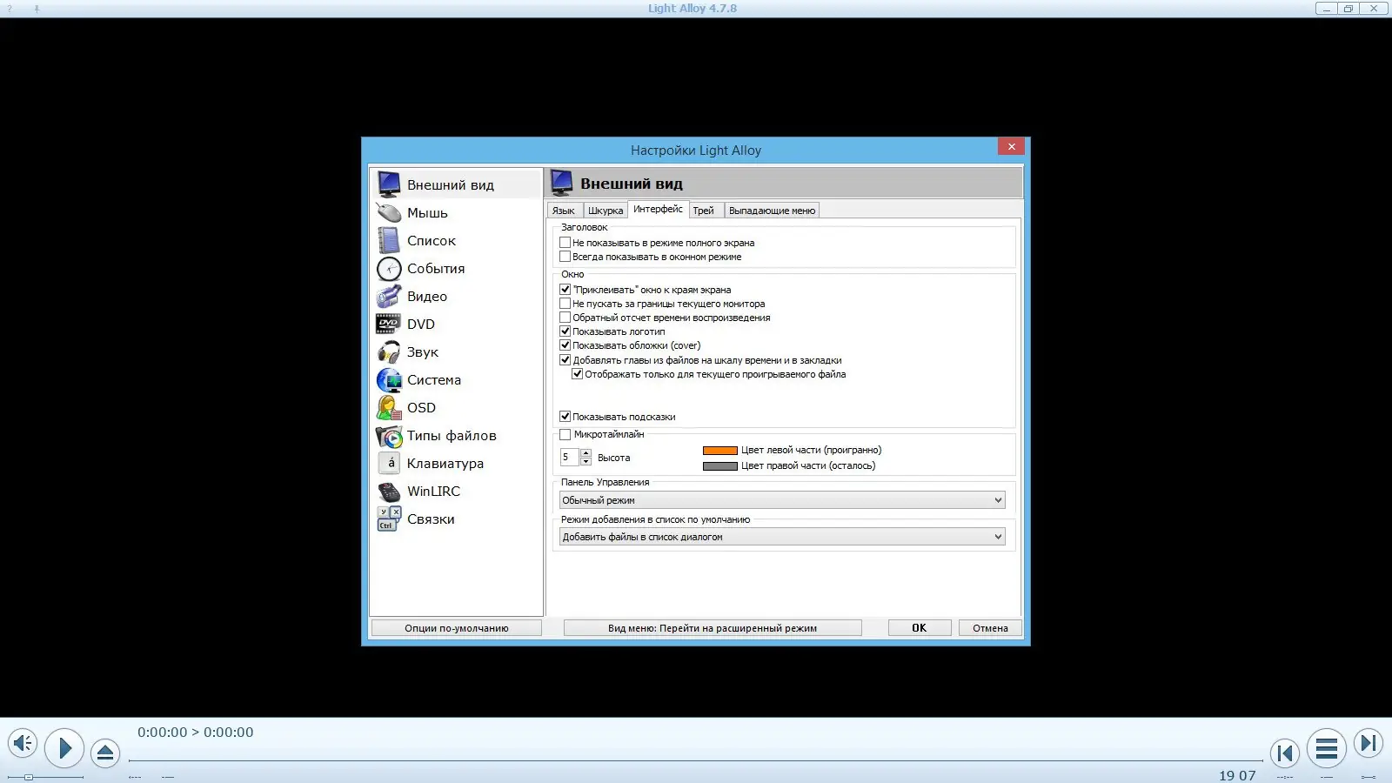The image size is (1392, 783).
Task: Open the Типы файлов settings category
Action: [x=456, y=435]
